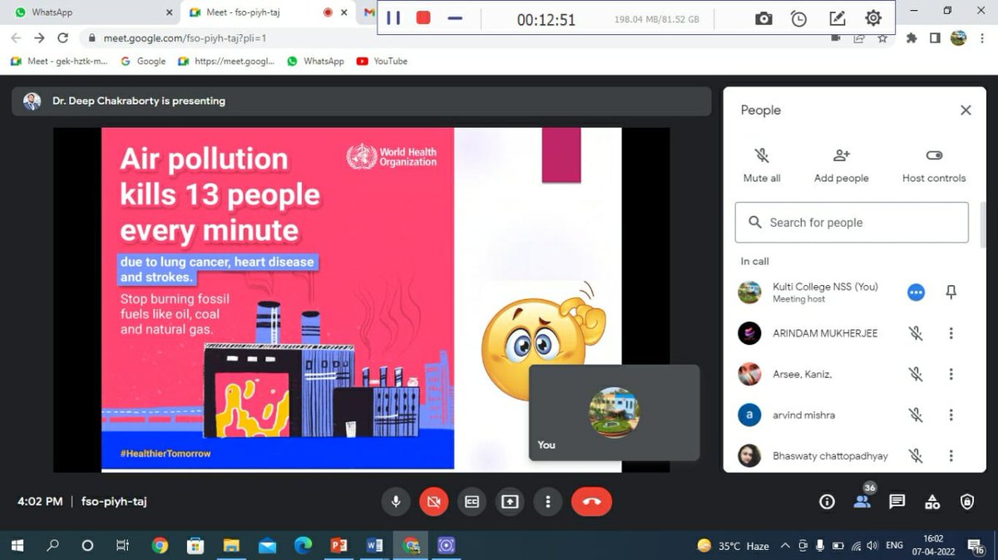Image resolution: width=998 pixels, height=560 pixels.
Task: Mute Arsee, Kaniz. microphone
Action: point(916,374)
